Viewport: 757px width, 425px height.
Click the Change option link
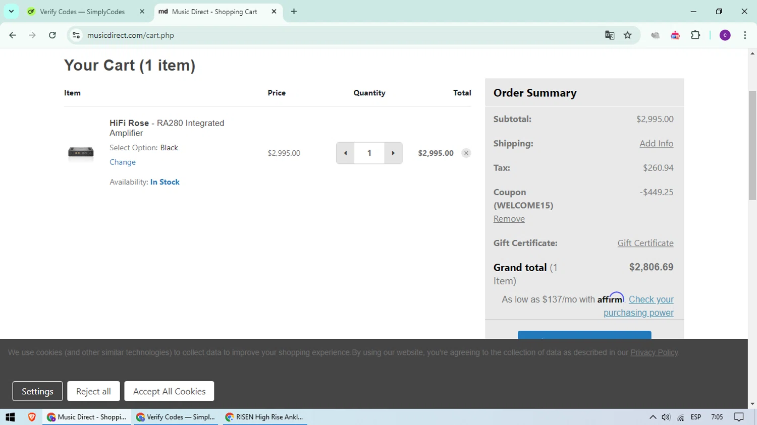[123, 162]
